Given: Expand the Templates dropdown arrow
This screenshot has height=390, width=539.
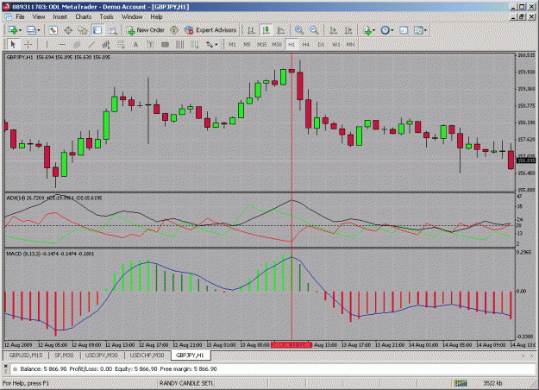Looking at the screenshot, I should point(425,30).
